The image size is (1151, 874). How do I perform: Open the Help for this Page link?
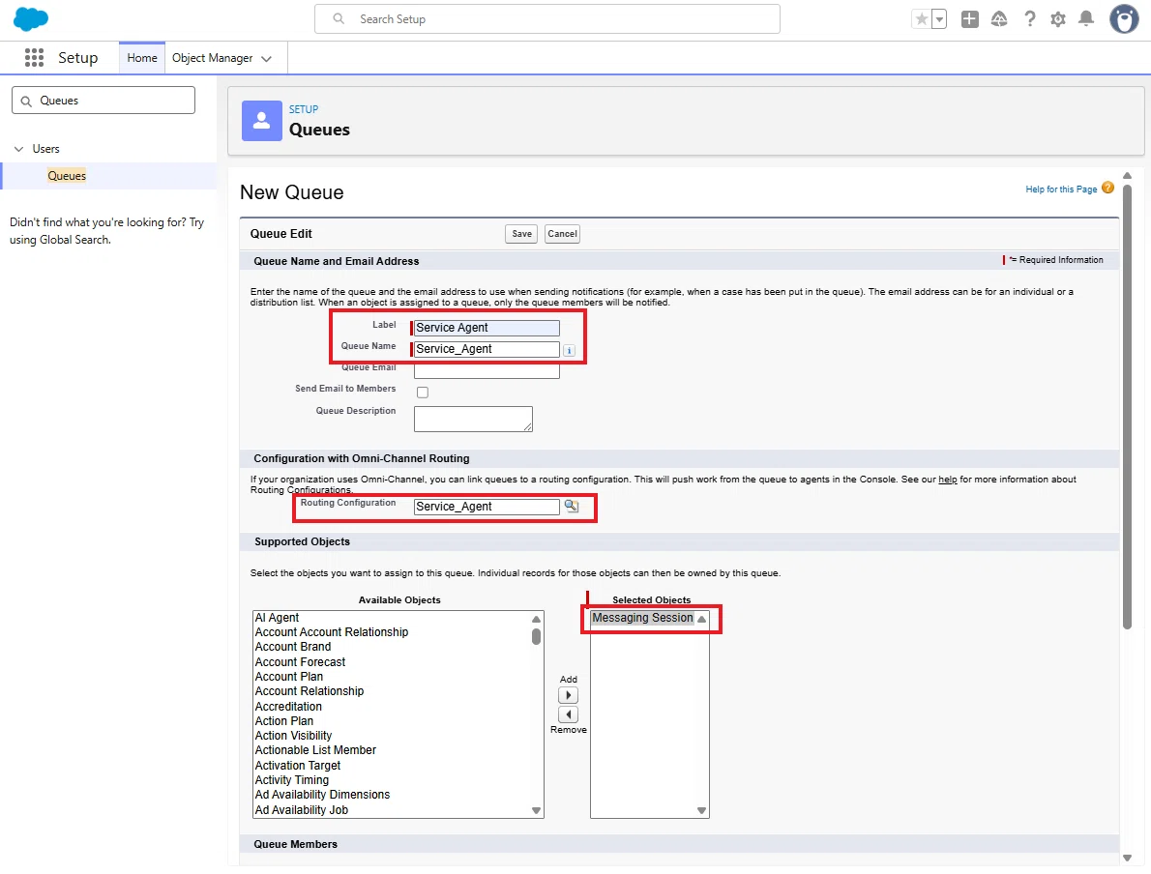(x=1061, y=189)
